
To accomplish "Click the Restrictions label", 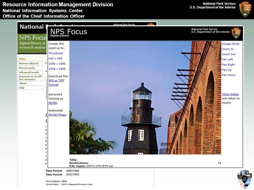I will click(x=79, y=163).
